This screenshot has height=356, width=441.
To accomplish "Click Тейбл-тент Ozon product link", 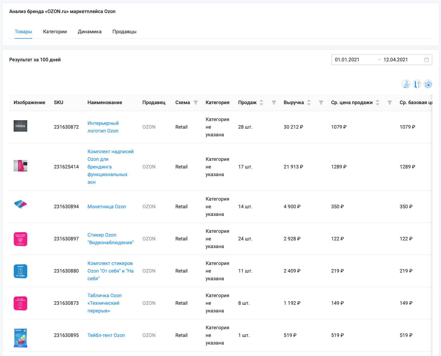I will [x=106, y=335].
